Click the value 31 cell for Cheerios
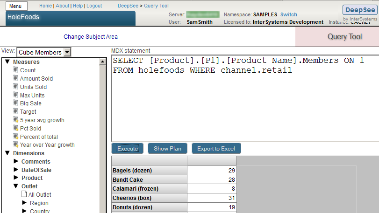379x213 pixels. 212,198
